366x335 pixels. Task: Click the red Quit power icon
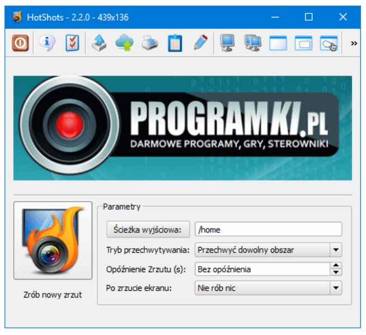click(x=20, y=43)
